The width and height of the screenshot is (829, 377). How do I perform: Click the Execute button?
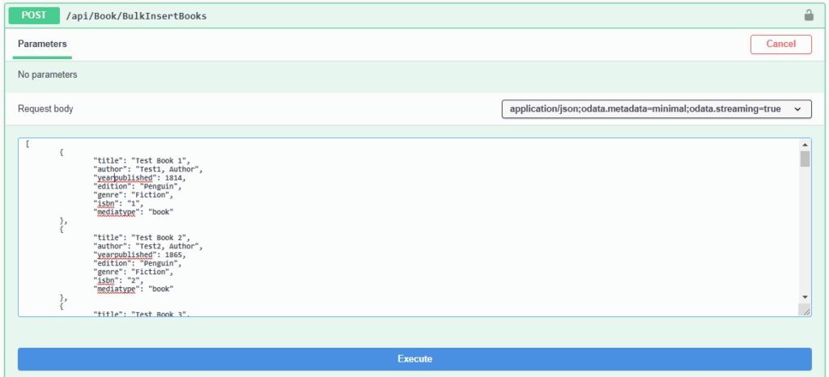(x=414, y=359)
